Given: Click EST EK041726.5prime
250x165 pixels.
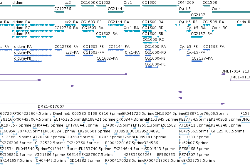Looking at the screenshot, I should click(x=138, y=114).
